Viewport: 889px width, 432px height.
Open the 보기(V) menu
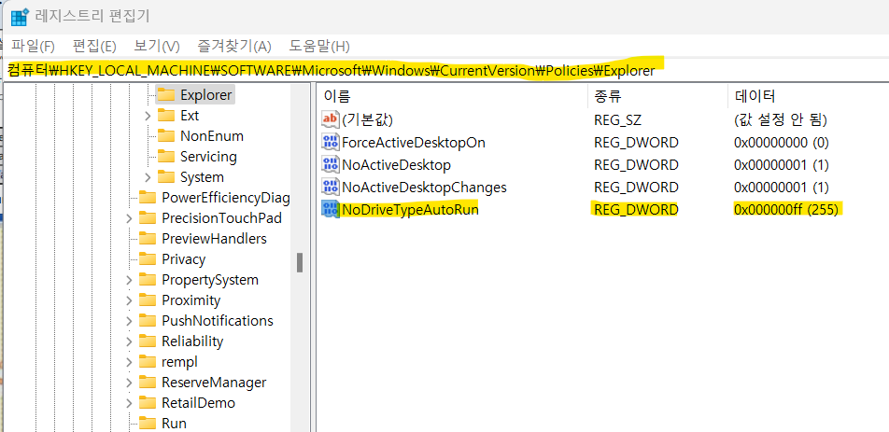tap(157, 46)
